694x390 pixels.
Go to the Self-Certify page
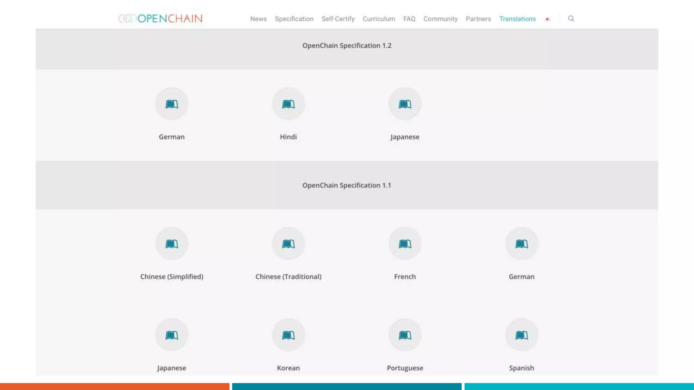pos(338,19)
